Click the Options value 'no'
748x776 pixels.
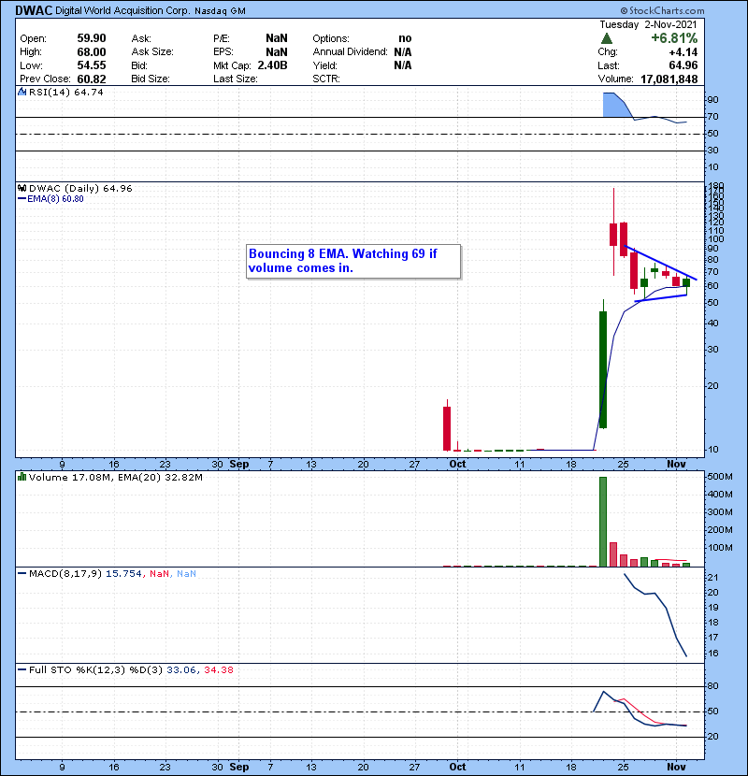pos(405,38)
